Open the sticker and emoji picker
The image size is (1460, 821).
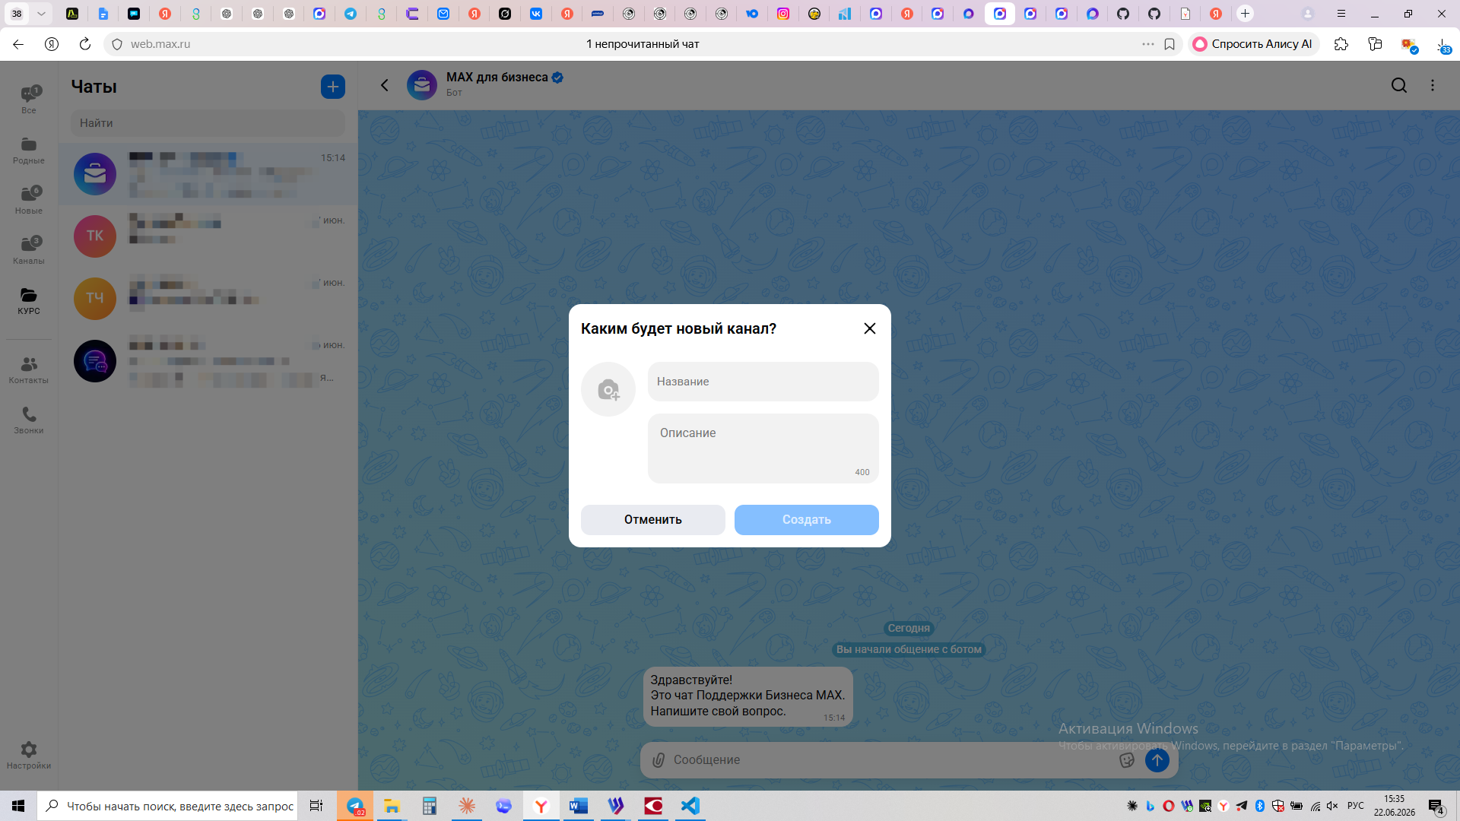1127,760
